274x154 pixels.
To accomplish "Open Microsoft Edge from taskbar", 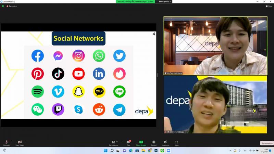I will tap(131, 151).
